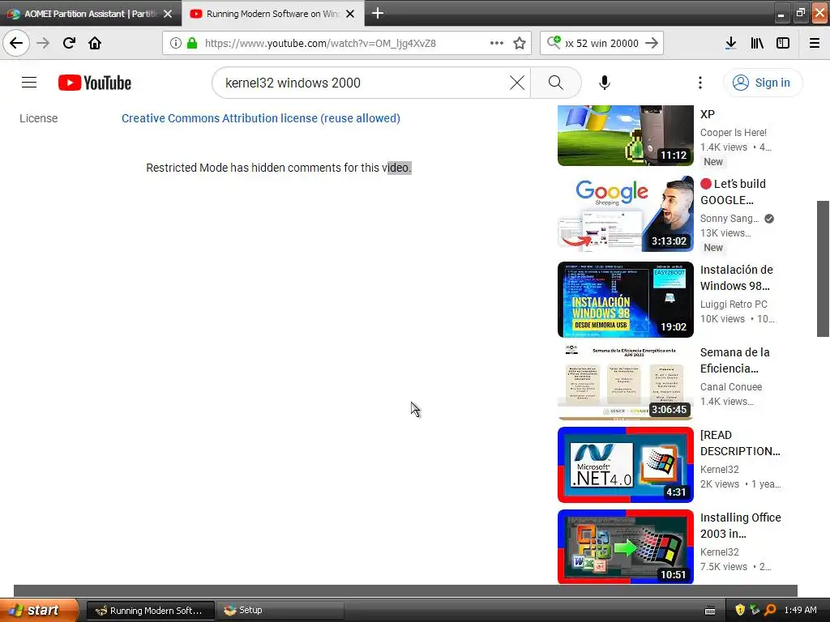This screenshot has width=830, height=622.
Task: Visit the Sonny Sangha channel name
Action: coord(729,219)
